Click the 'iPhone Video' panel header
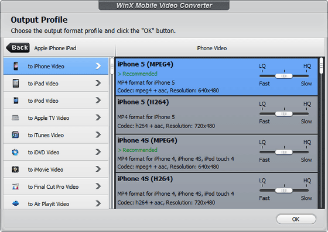 (x=211, y=48)
